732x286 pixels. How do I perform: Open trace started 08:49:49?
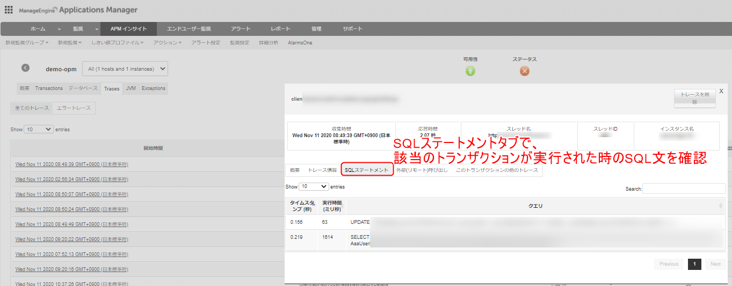pos(72,224)
